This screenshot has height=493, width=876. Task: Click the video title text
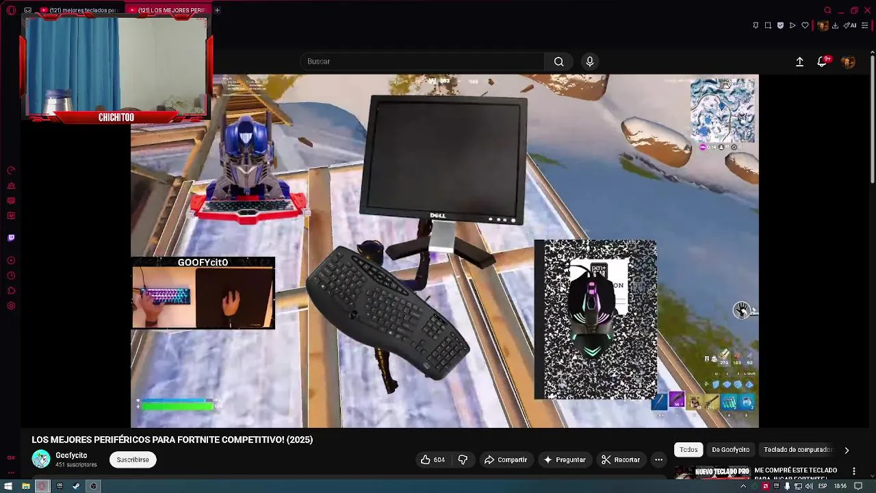point(172,440)
